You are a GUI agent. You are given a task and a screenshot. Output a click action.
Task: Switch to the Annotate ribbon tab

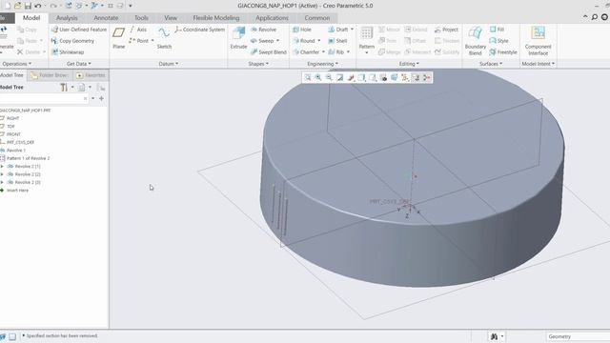[106, 18]
